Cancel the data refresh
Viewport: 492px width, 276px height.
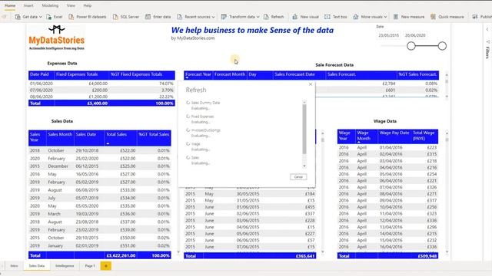[298, 177]
